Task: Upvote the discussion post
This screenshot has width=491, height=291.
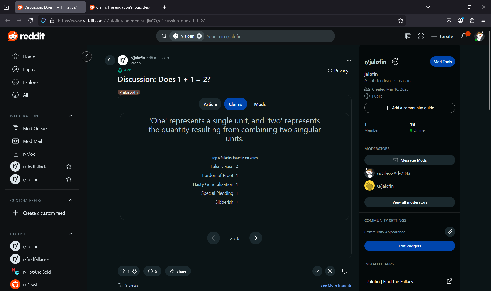Action: 123,271
